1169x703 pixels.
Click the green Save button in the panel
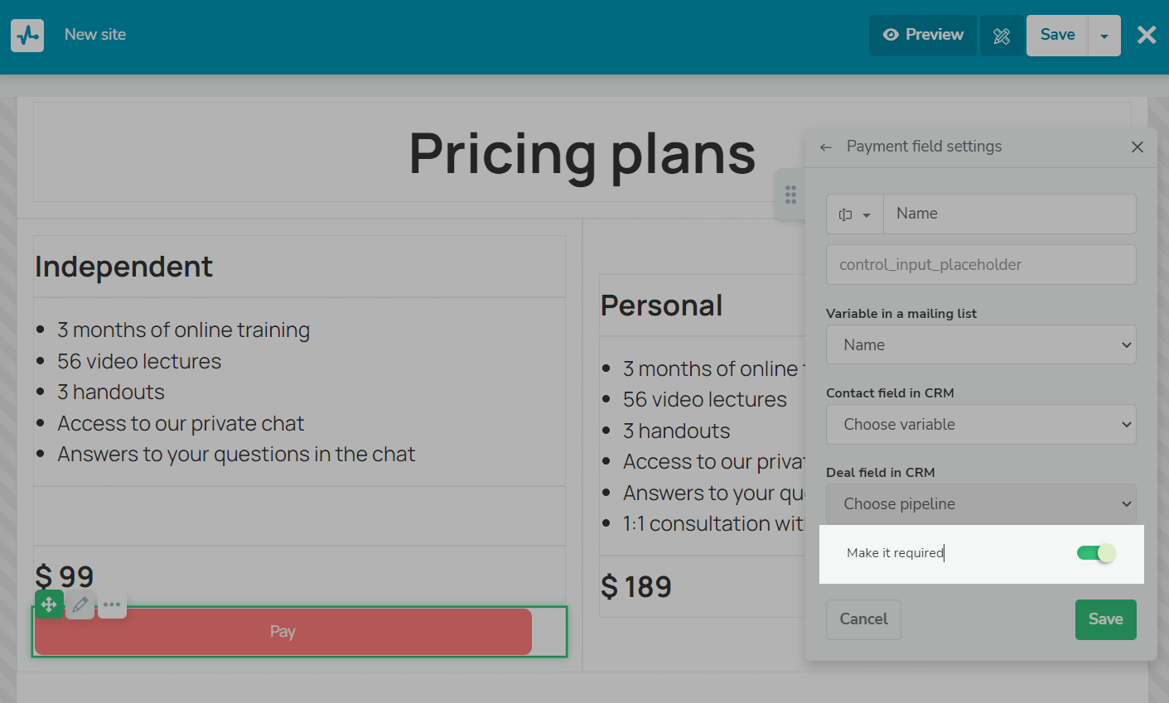[x=1105, y=619]
